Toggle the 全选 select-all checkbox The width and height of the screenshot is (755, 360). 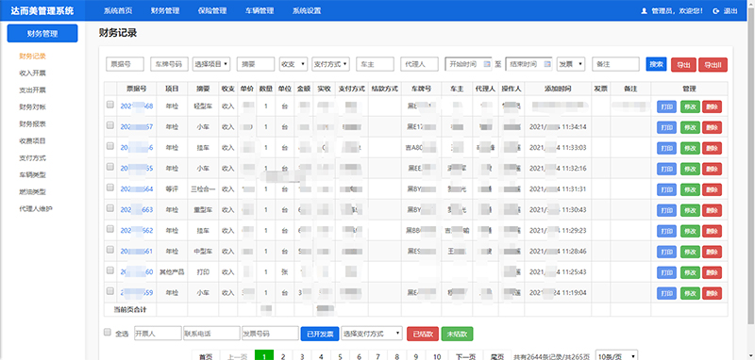(108, 332)
